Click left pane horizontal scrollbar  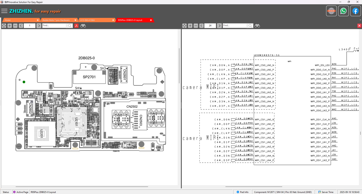[x=82, y=187]
